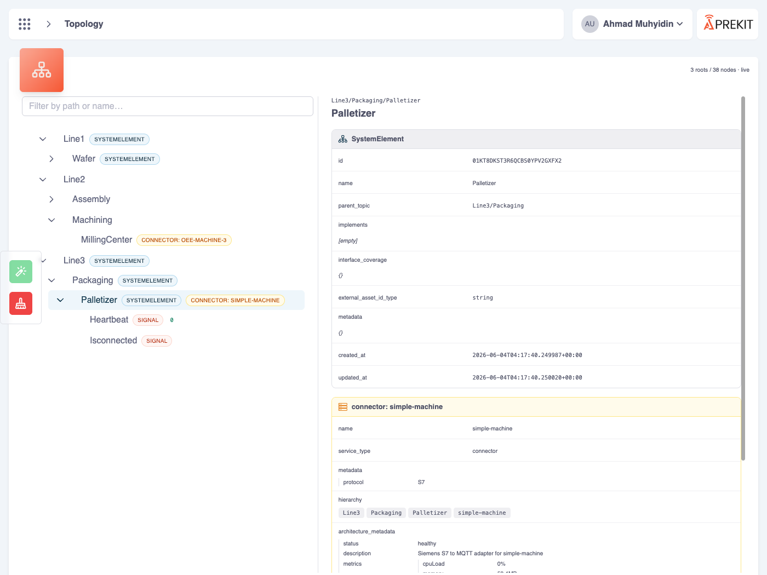Collapse the Palletizer tree node
Screen dimensions: 767x575
pyautogui.click(x=60, y=300)
